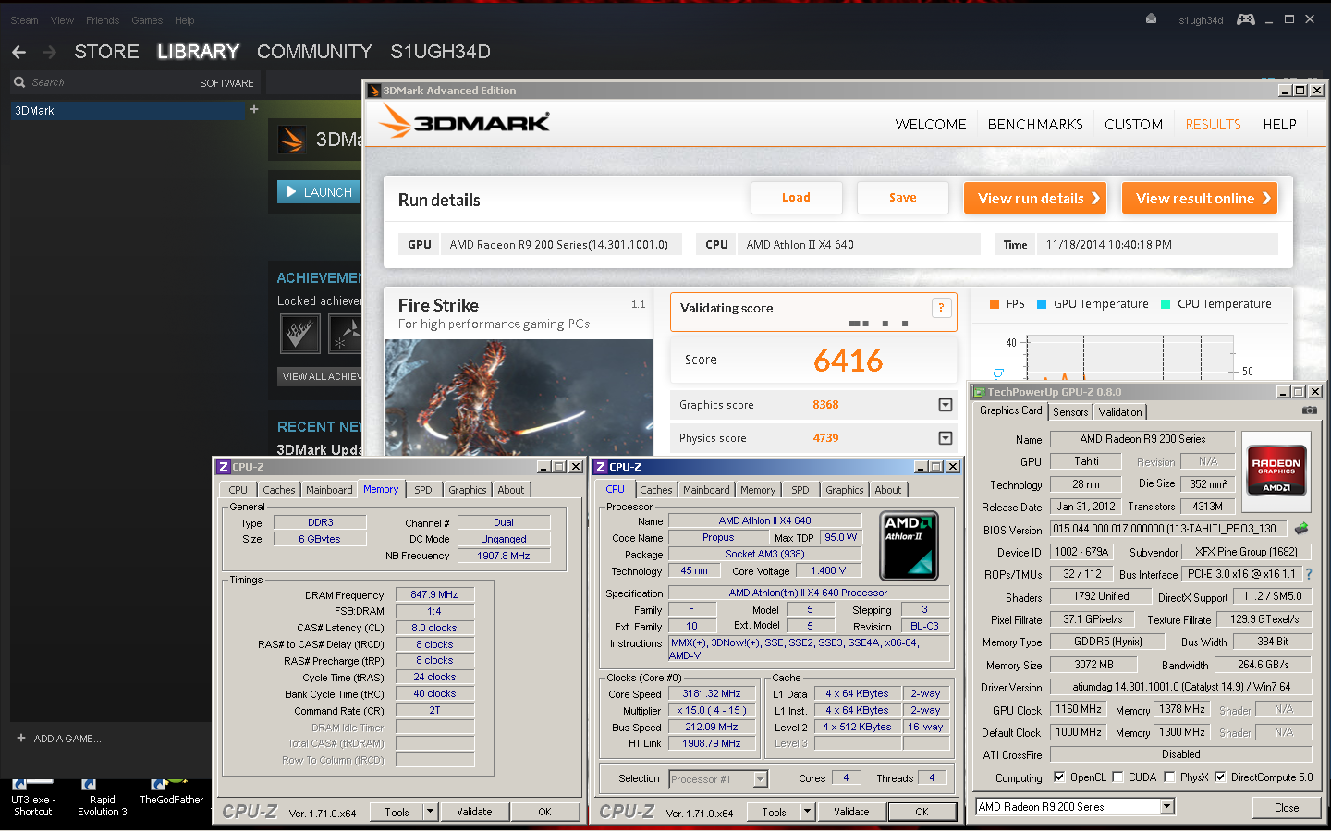The width and height of the screenshot is (1331, 832).
Task: Toggle the OpenCL checkbox in GPU-Z
Action: [x=1059, y=777]
